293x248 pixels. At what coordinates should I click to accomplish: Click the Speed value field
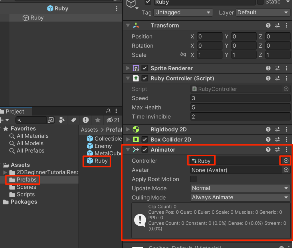click(240, 98)
